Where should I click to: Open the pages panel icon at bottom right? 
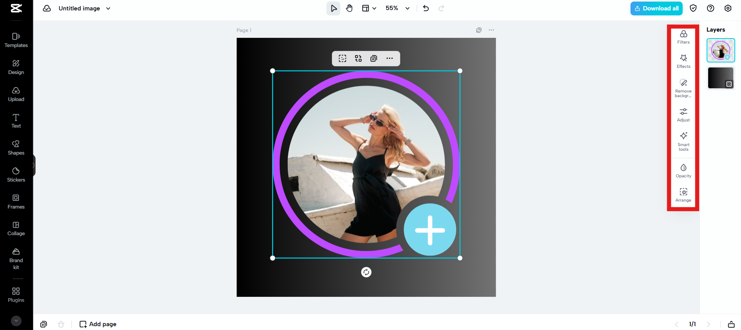point(731,324)
